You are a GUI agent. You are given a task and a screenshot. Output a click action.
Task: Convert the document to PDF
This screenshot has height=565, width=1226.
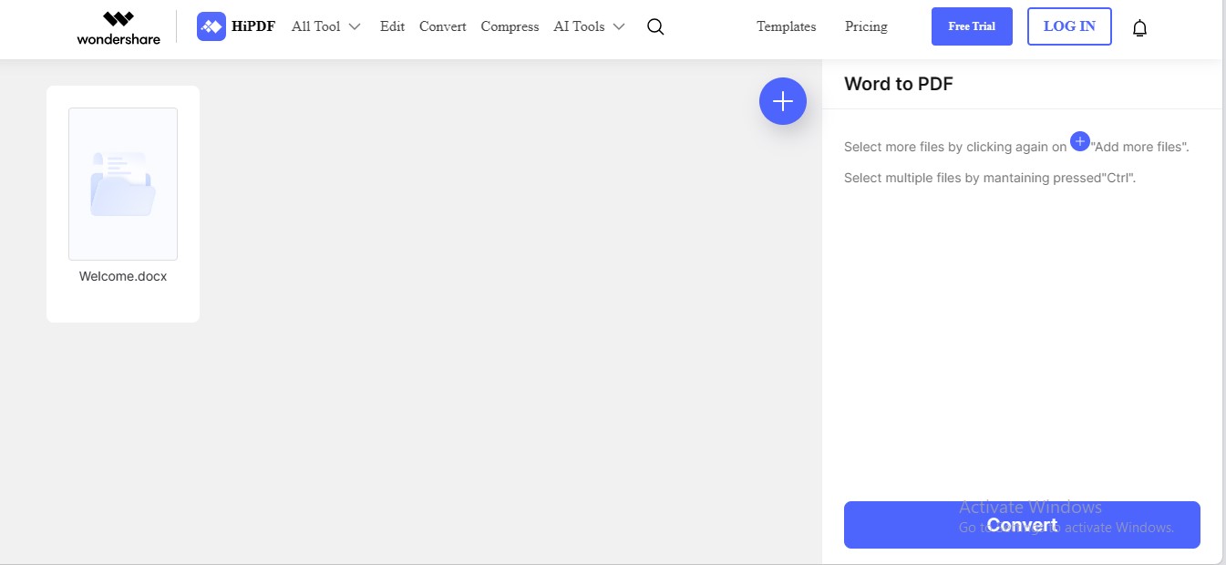[1022, 525]
